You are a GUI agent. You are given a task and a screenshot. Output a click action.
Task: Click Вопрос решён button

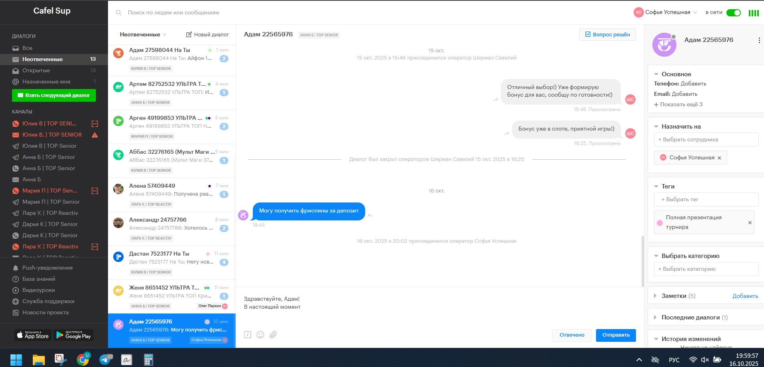[608, 35]
